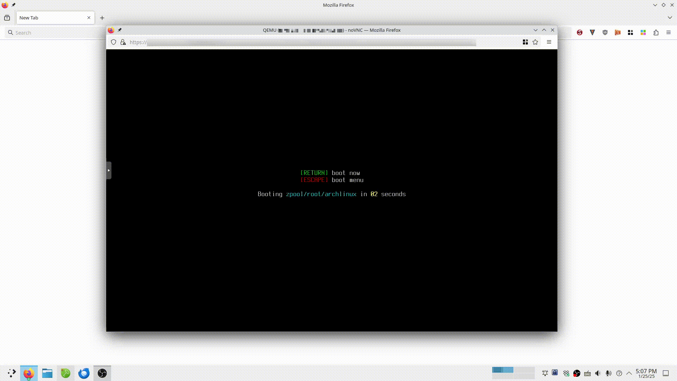
Task: Open the Firefox Extensions puzzle-piece button
Action: [656, 32]
